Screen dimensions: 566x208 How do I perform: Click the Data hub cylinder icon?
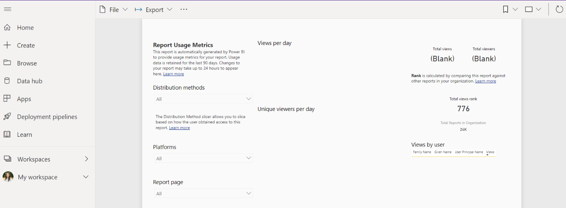point(7,81)
